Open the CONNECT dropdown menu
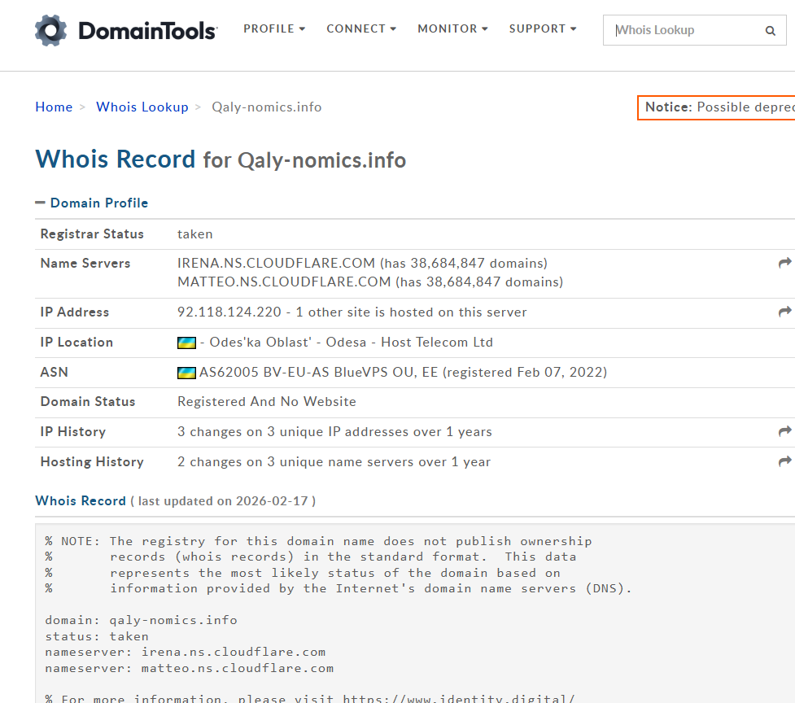This screenshot has height=703, width=795. pyautogui.click(x=361, y=28)
